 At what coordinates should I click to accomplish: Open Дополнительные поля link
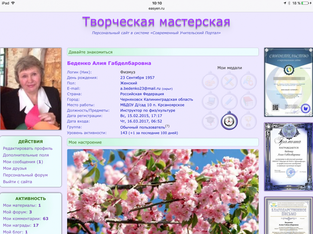coord(26,155)
